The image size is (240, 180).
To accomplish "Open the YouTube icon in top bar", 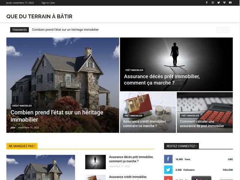I will 230,3.
